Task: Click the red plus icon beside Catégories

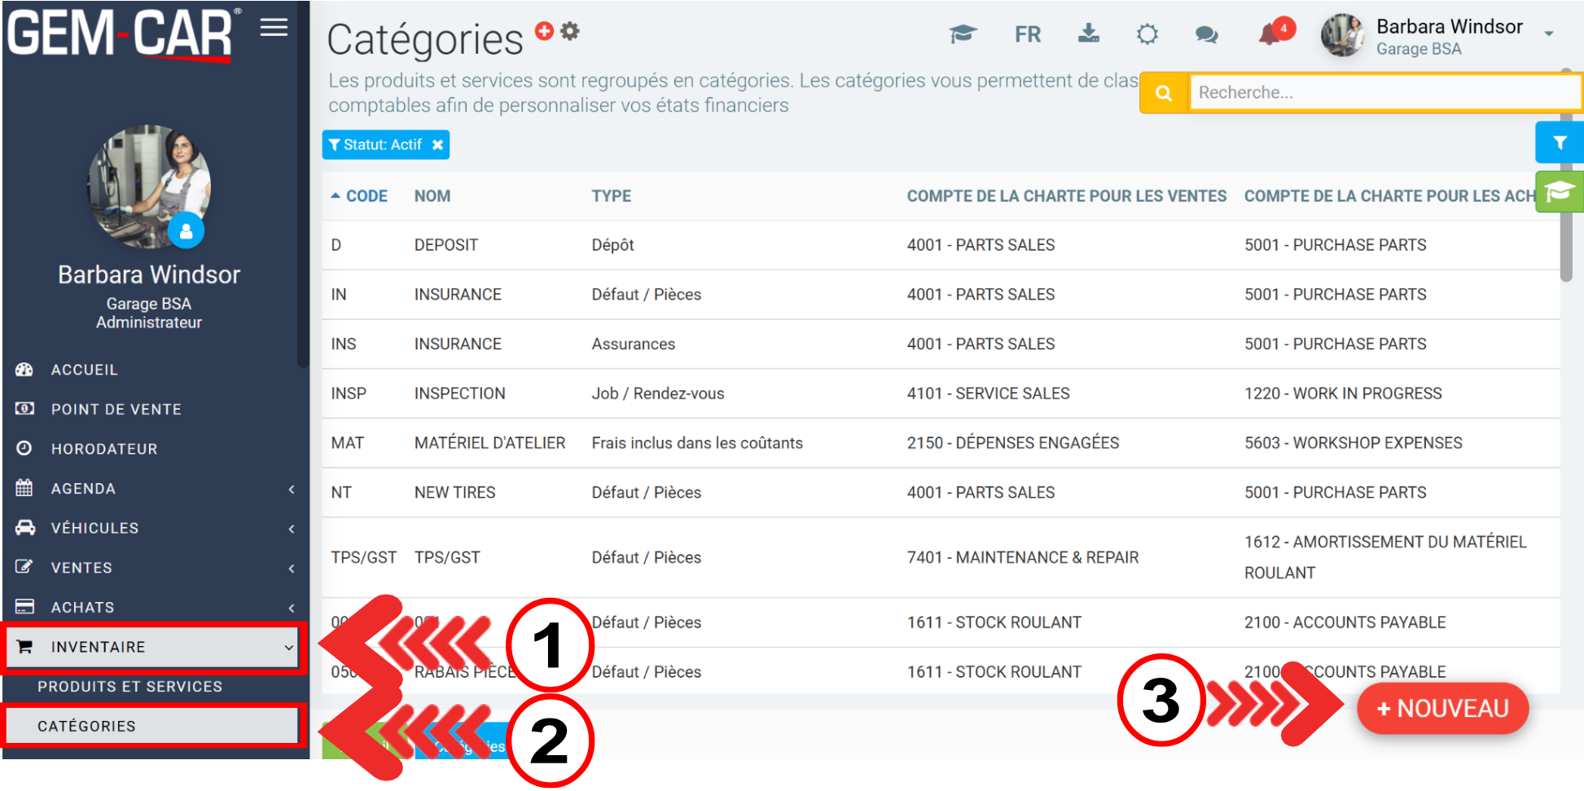Action: click(x=544, y=31)
